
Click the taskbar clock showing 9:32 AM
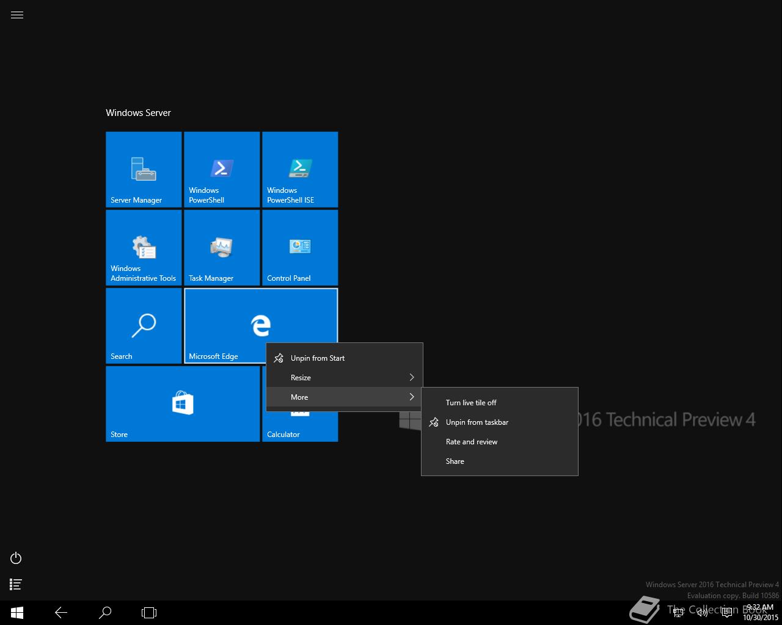761,612
